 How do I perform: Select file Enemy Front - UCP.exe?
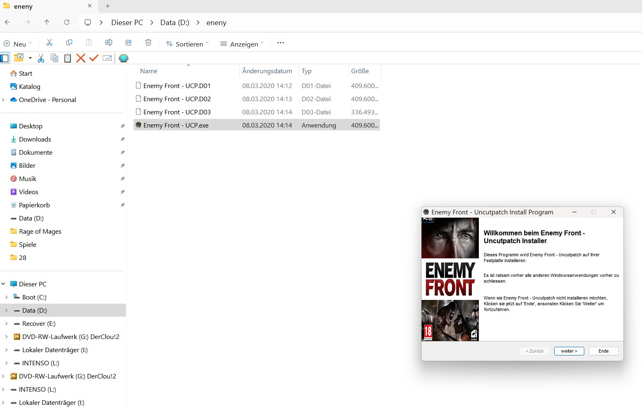point(257,125)
